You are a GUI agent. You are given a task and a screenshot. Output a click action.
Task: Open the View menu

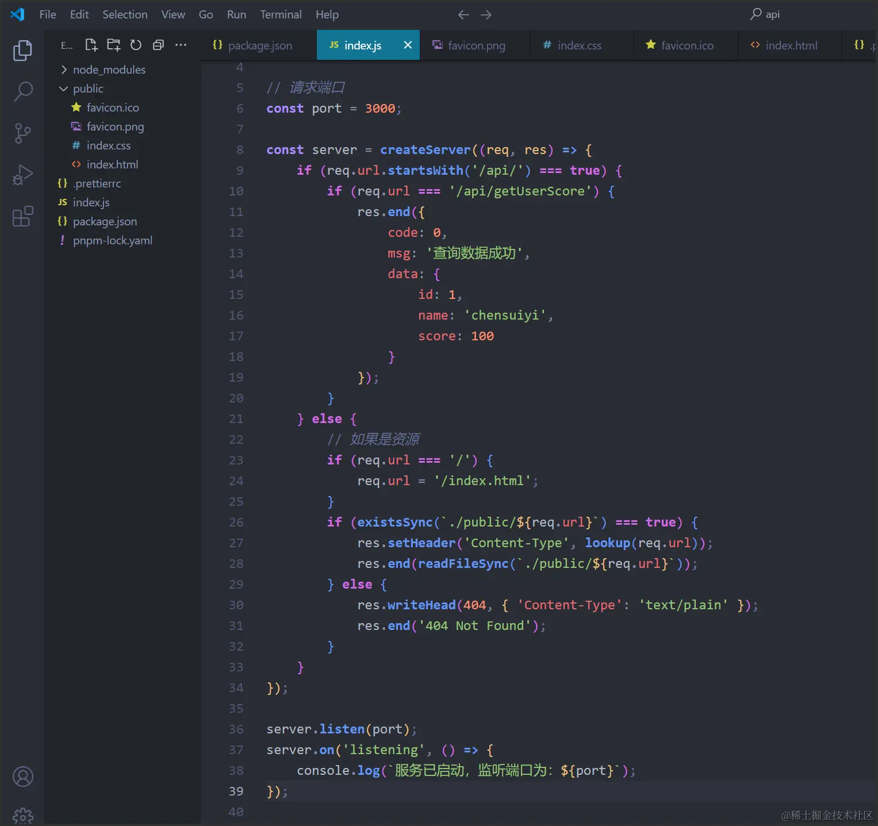click(x=173, y=14)
